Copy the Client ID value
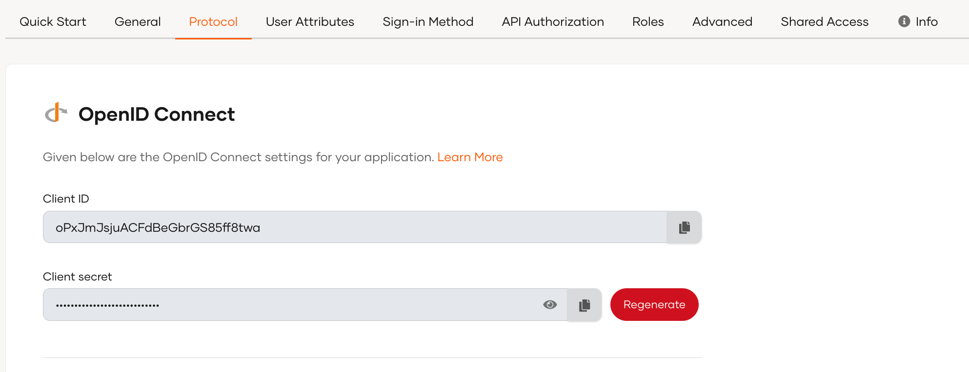 point(684,227)
